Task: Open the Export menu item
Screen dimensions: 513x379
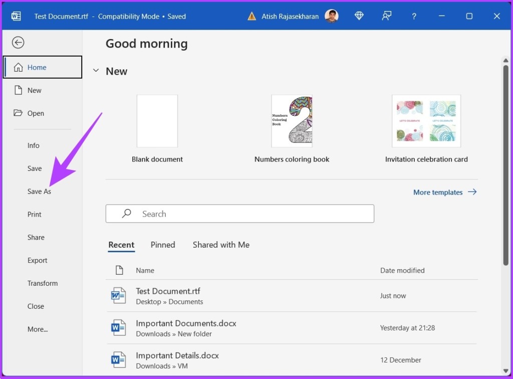Action: point(38,260)
